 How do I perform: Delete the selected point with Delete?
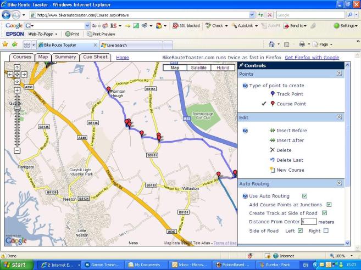(284, 150)
